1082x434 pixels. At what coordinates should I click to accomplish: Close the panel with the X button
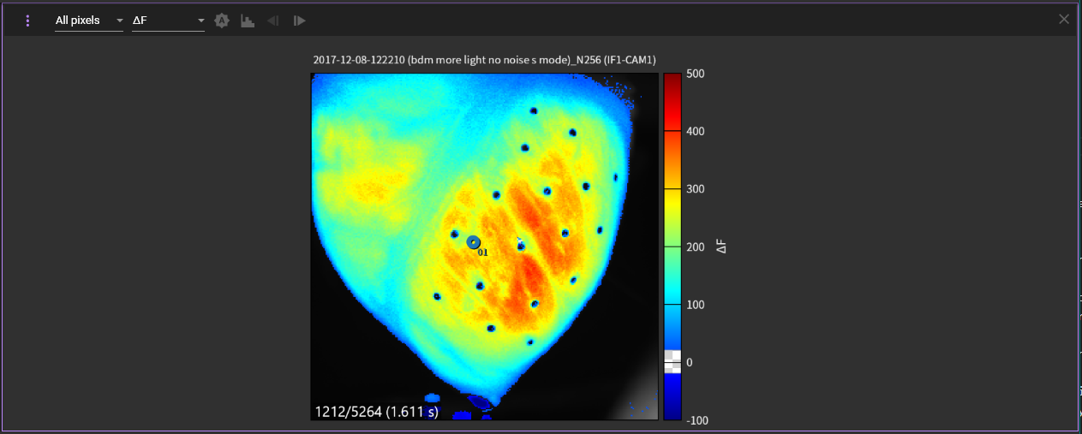[x=1064, y=19]
